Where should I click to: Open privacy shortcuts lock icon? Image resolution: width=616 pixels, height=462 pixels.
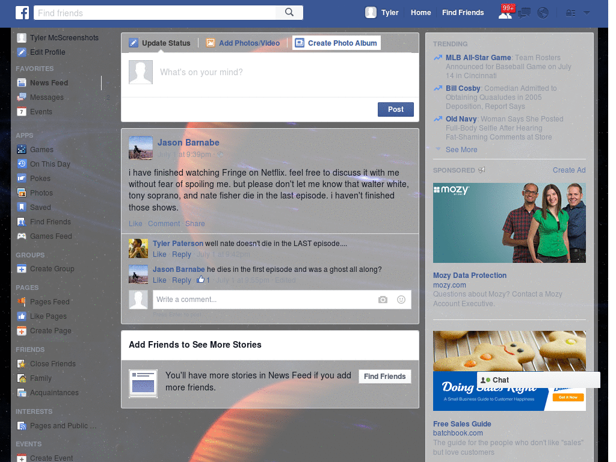(x=570, y=13)
